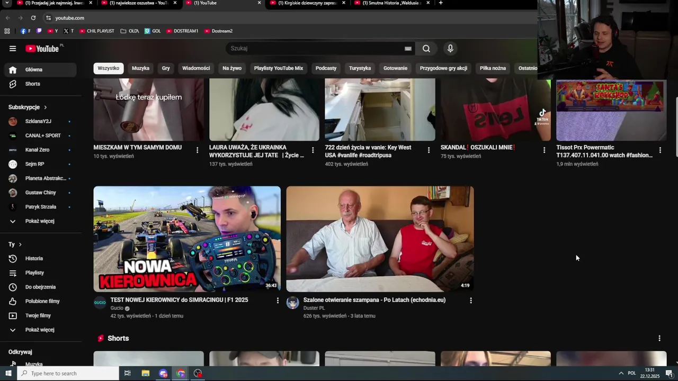Open Shorts in the sidebar
Screen dimensions: 678x381
(41, 84)
